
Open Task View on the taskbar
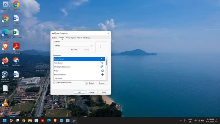(18, 121)
